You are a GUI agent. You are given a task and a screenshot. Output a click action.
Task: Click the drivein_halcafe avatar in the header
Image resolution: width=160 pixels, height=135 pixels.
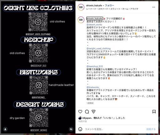81,7
